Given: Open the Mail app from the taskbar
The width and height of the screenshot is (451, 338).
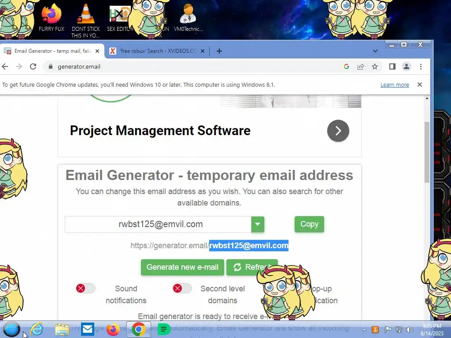Looking at the screenshot, I should click(x=88, y=329).
